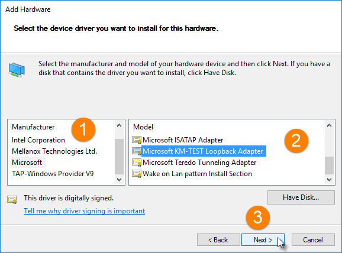Viewport: 342px width, 253px height.
Task: Click the Teredo Tunneling Adapter certificate icon
Action: click(x=137, y=163)
